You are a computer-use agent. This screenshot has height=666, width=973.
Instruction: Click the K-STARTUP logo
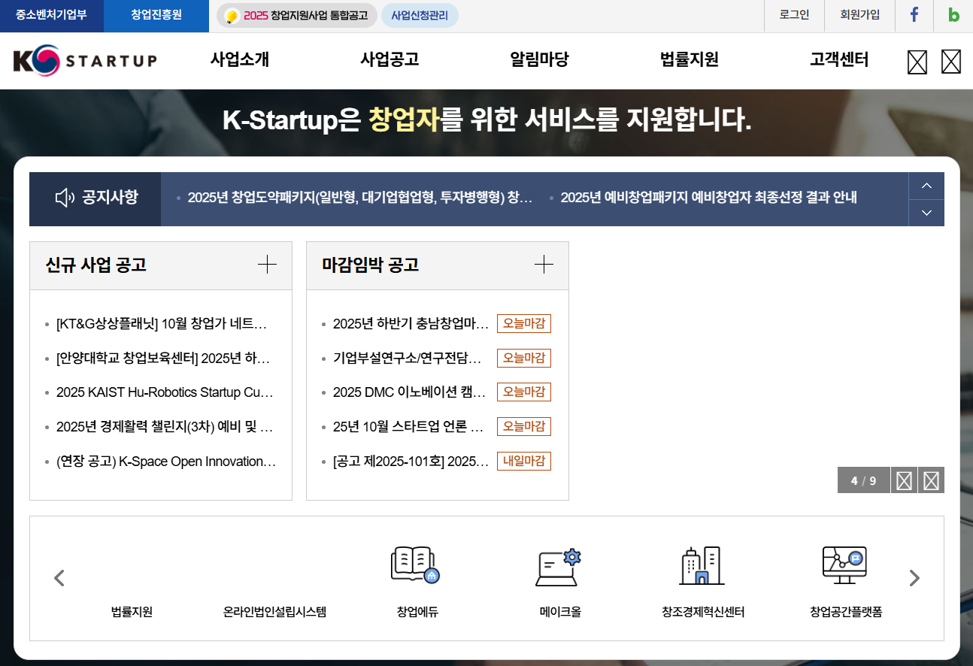(x=85, y=60)
